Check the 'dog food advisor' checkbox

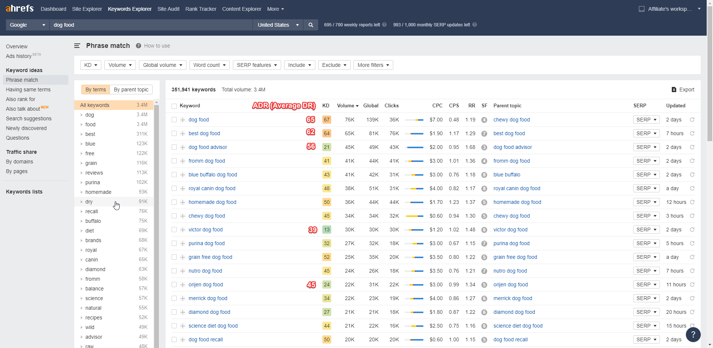(x=174, y=147)
